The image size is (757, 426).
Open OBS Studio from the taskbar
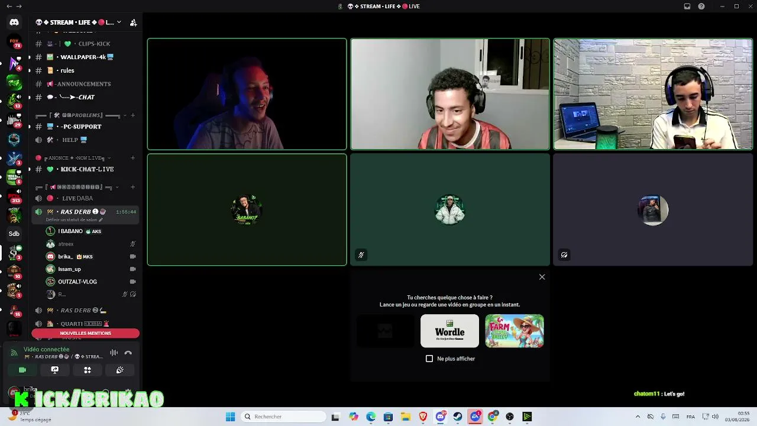point(510,417)
